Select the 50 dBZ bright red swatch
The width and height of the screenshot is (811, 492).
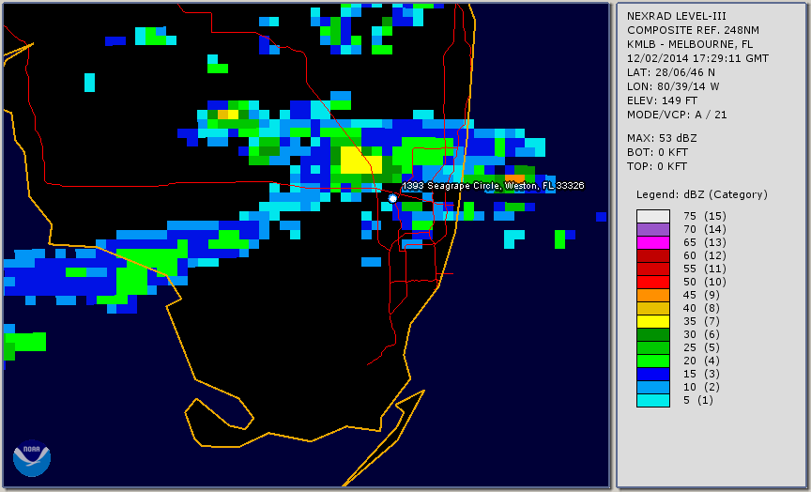coord(653,282)
